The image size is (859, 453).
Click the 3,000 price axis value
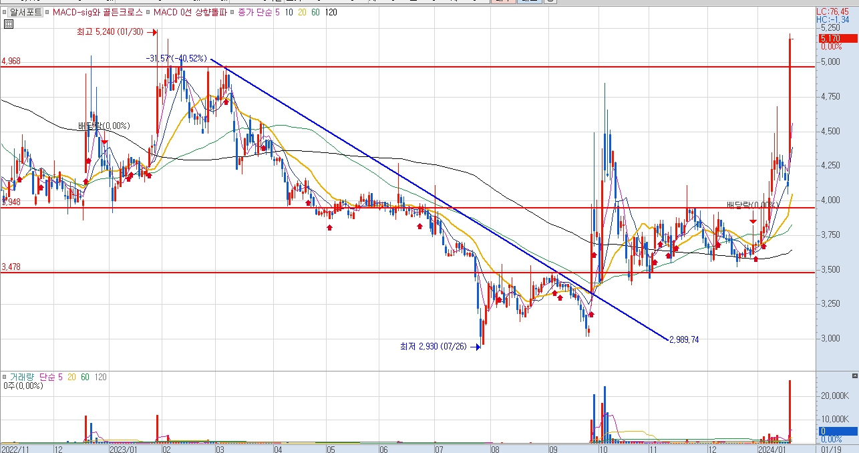pyautogui.click(x=831, y=338)
